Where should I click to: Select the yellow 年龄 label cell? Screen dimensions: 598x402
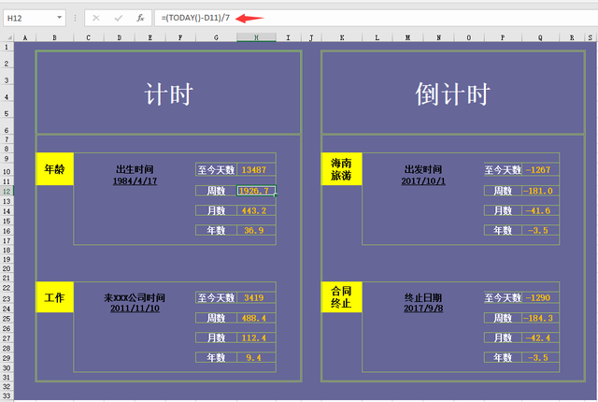(x=54, y=169)
